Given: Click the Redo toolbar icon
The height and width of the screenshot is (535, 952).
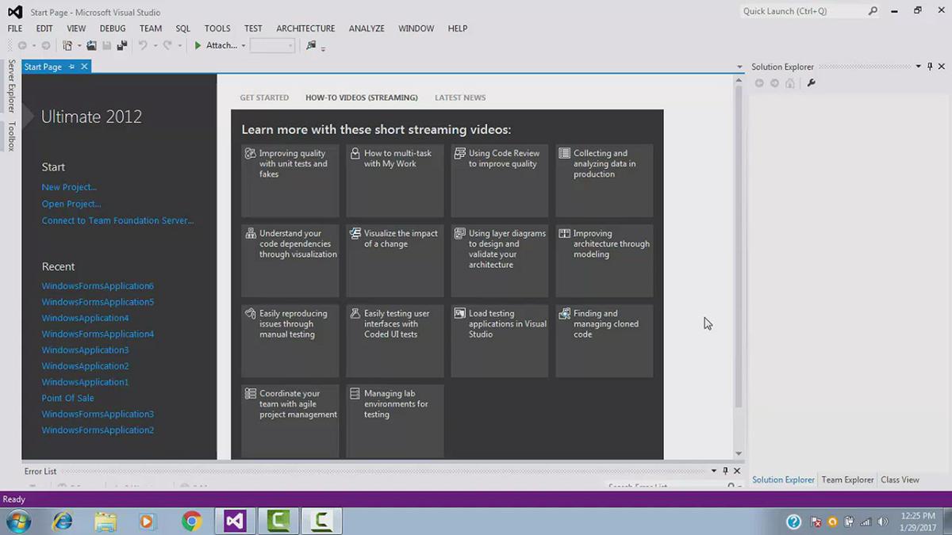Looking at the screenshot, I should (167, 46).
